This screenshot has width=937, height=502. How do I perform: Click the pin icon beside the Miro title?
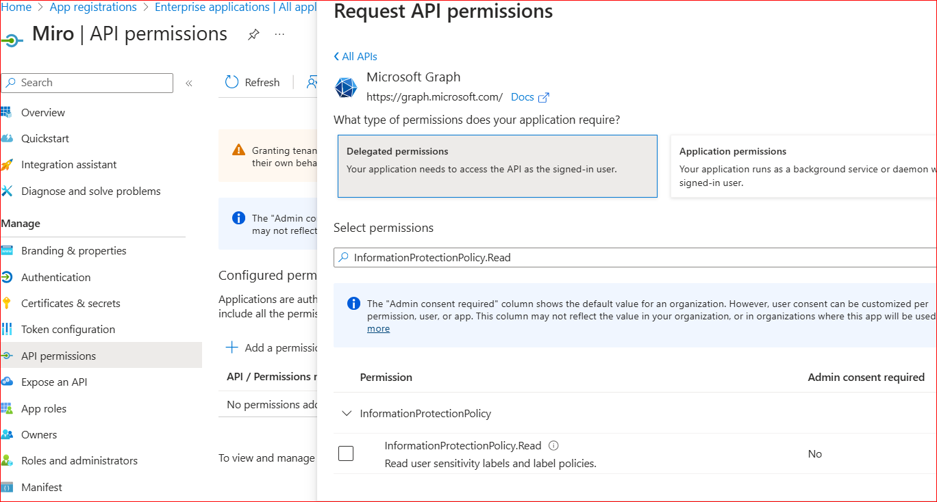pyautogui.click(x=253, y=35)
